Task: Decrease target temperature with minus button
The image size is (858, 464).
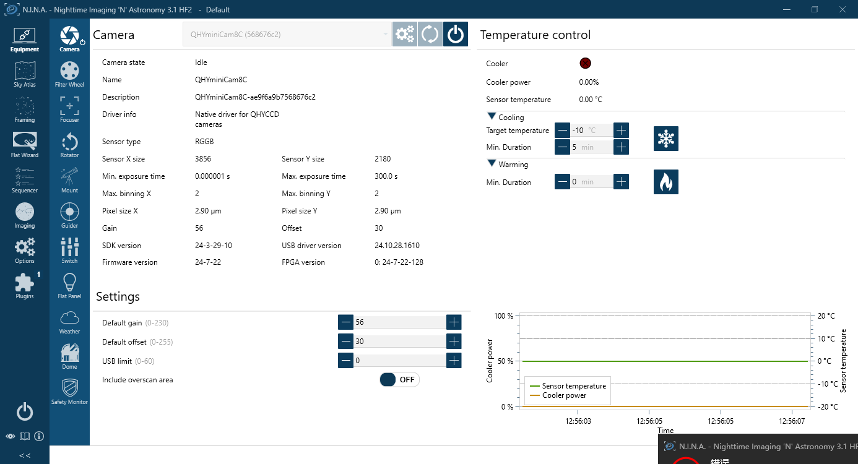Action: [562, 131]
